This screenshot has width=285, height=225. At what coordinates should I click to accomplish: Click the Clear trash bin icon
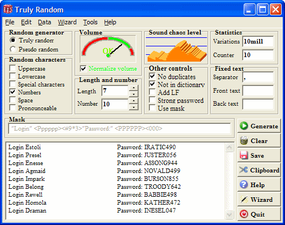pyautogui.click(x=244, y=141)
